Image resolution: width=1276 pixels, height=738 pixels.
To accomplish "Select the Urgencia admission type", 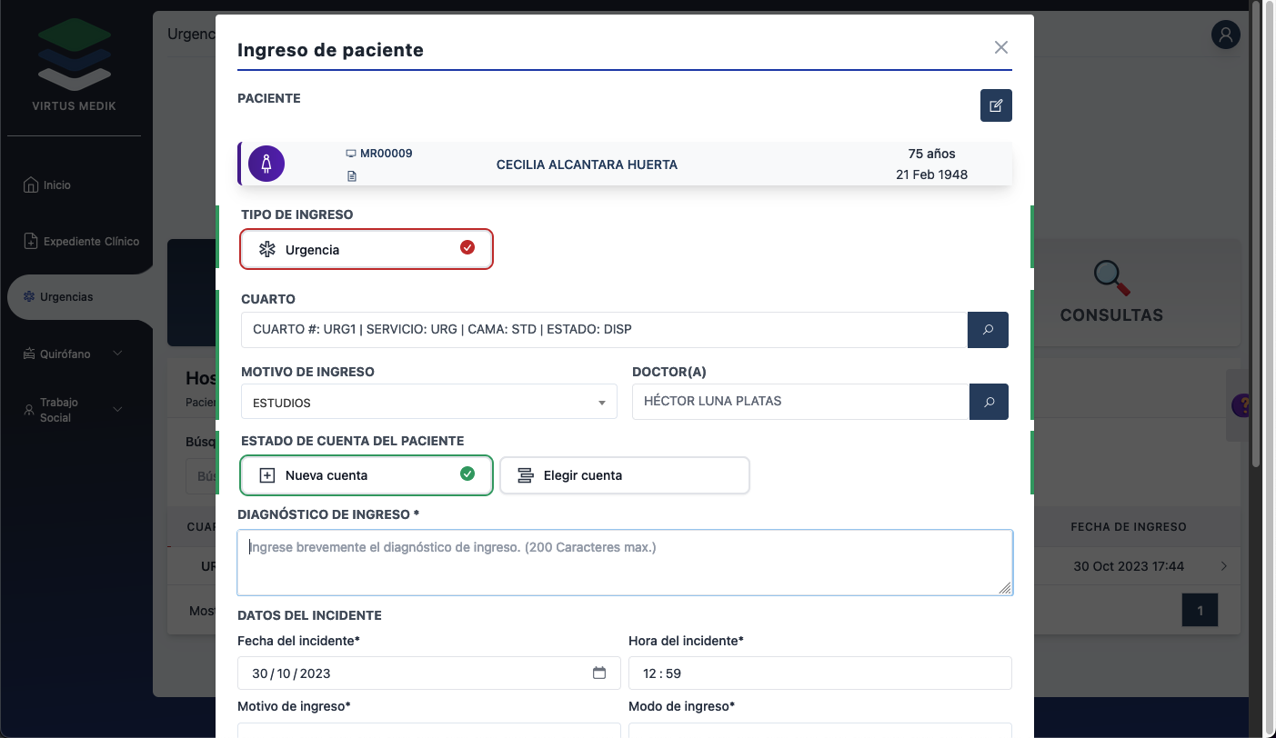I will (367, 249).
